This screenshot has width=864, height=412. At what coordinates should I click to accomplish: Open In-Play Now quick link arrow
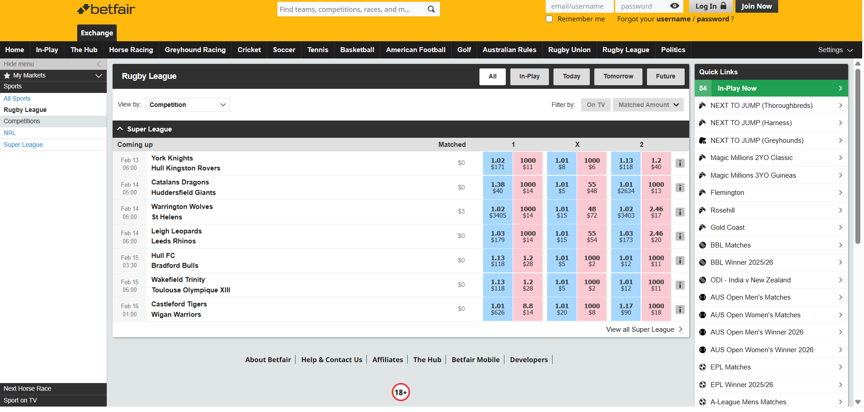pos(840,88)
